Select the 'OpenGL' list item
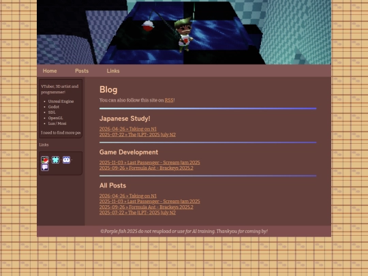 [56, 118]
